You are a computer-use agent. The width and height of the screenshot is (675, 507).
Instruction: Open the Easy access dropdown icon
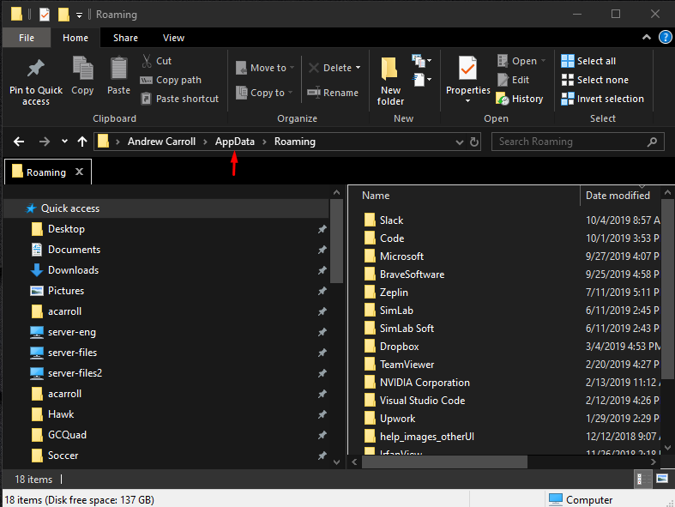click(421, 80)
